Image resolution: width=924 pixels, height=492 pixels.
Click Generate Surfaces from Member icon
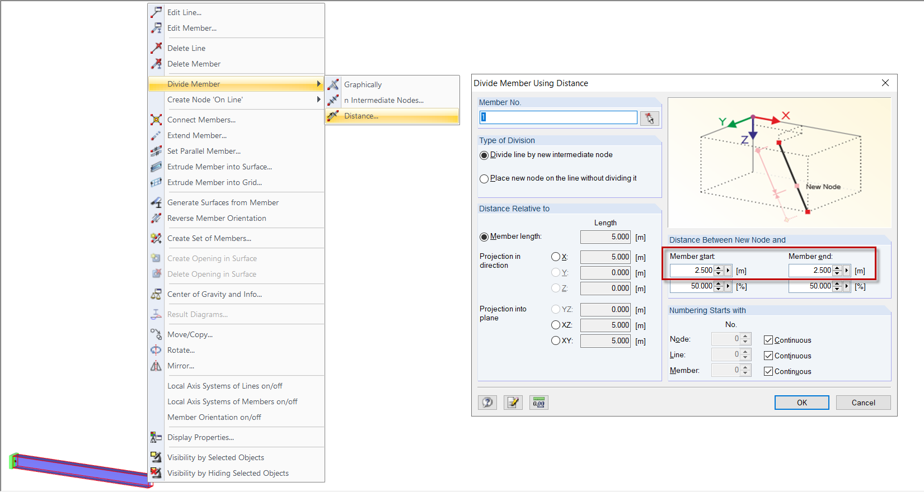point(156,202)
